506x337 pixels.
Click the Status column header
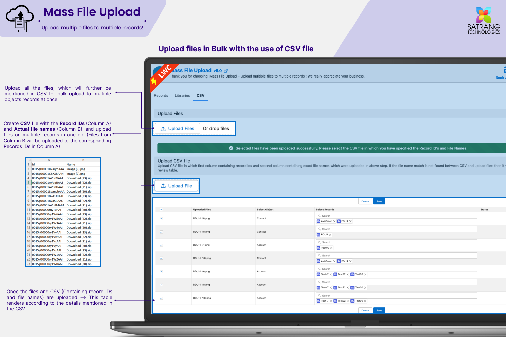click(x=484, y=210)
